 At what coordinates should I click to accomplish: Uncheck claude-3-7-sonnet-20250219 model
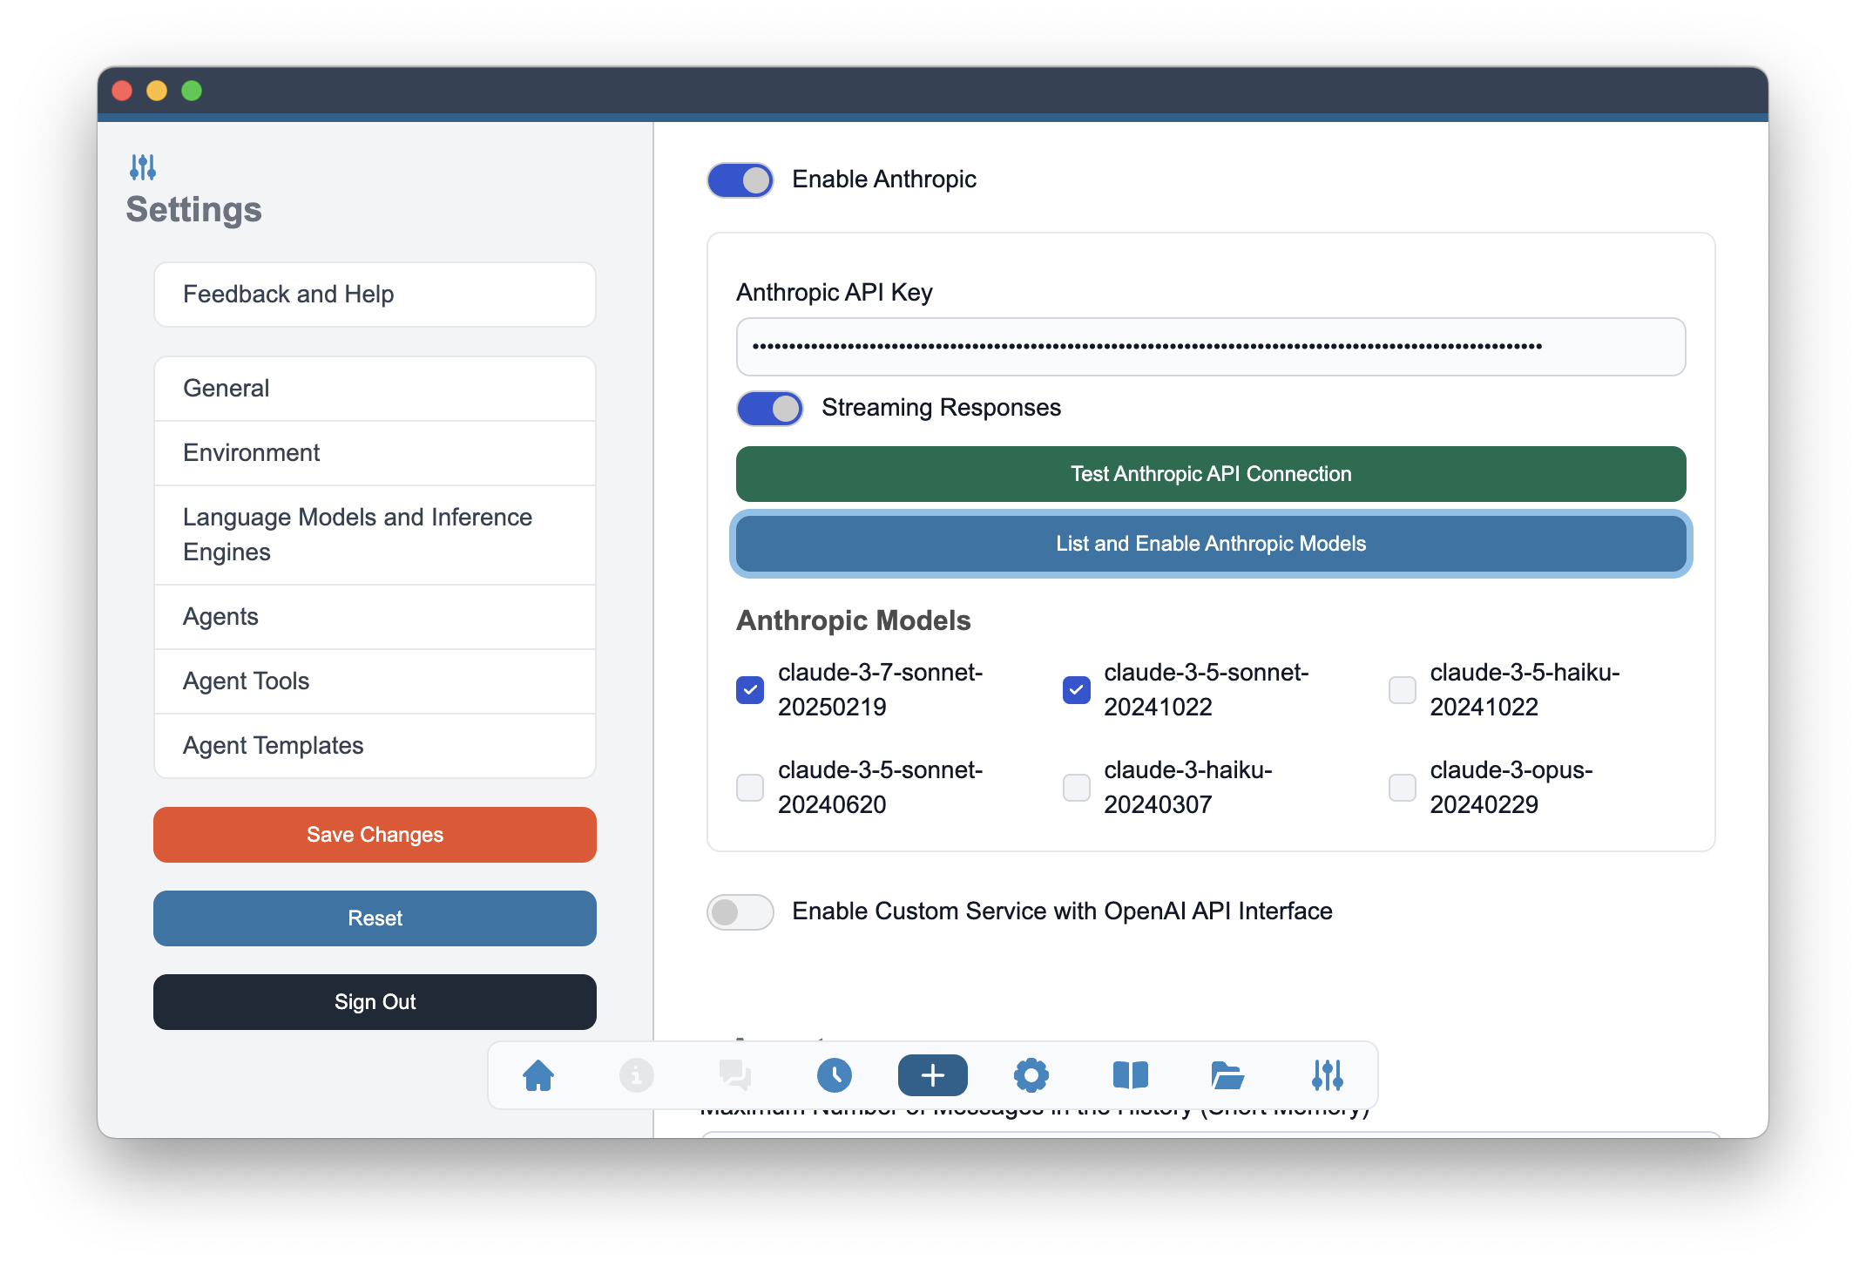[750, 690]
